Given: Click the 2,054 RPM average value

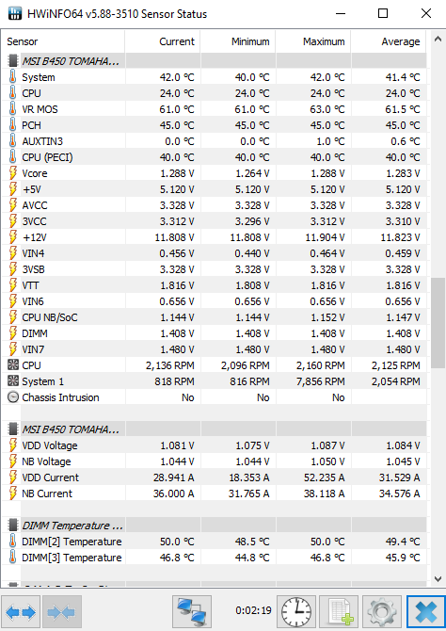Looking at the screenshot, I should pyautogui.click(x=396, y=381).
